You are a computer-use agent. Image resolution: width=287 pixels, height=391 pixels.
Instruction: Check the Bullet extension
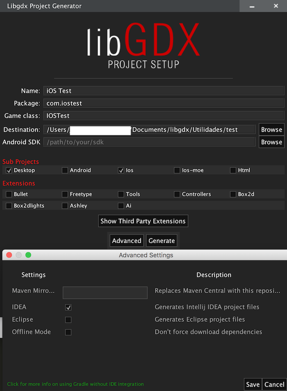9,194
